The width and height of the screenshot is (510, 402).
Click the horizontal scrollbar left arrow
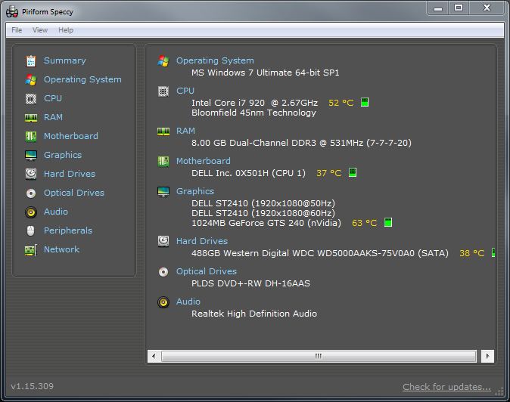[154, 355]
